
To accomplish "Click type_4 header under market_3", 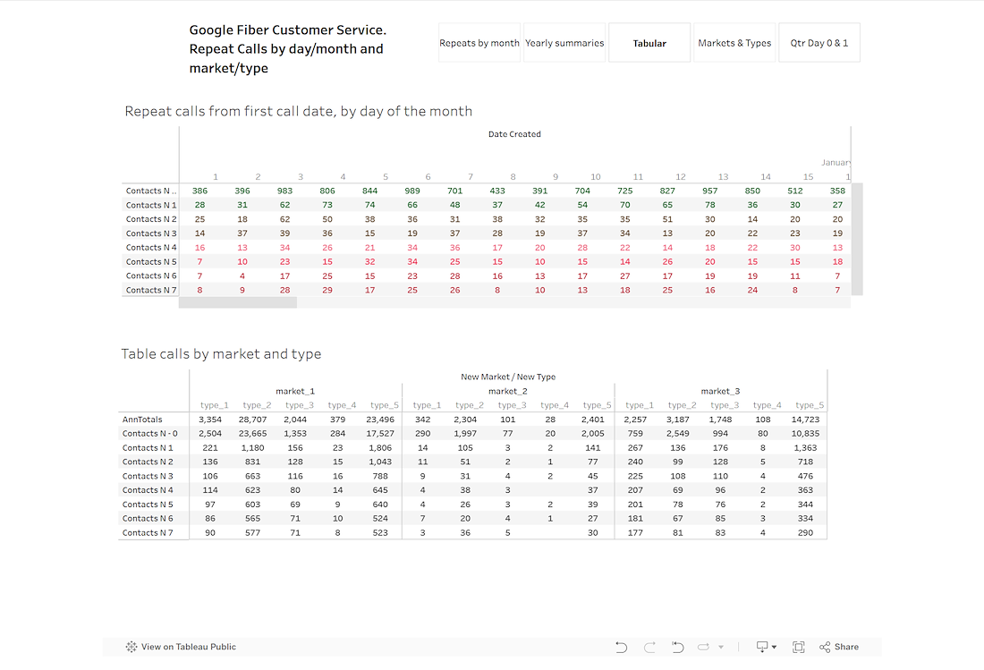I will [767, 405].
